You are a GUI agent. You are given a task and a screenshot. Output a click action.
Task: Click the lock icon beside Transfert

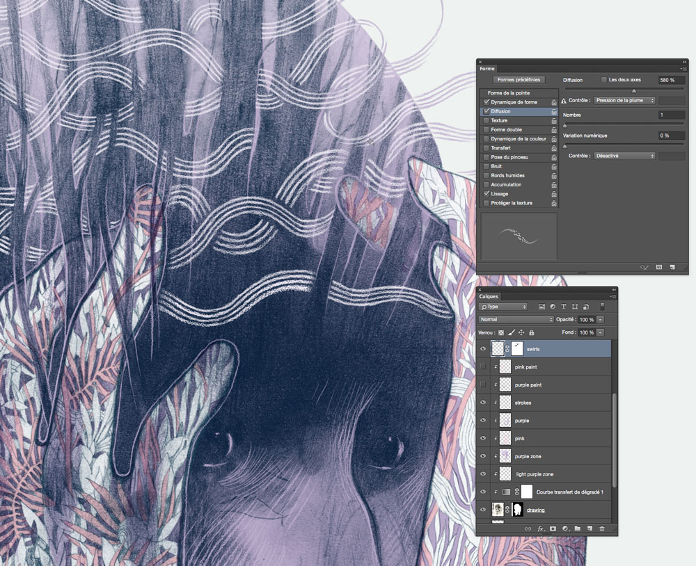point(554,148)
